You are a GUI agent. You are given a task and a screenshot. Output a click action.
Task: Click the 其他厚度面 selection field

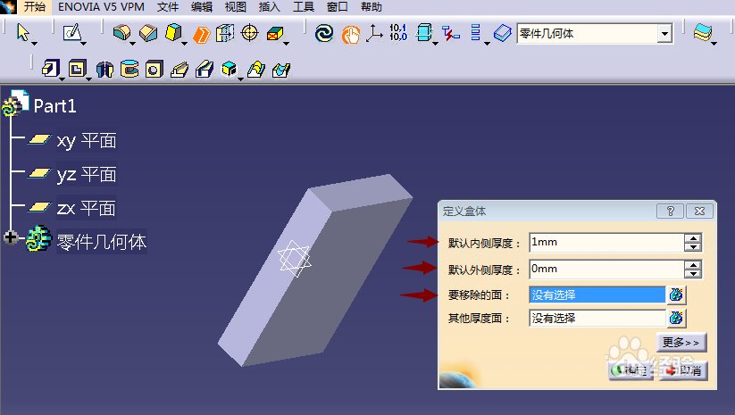[597, 319]
